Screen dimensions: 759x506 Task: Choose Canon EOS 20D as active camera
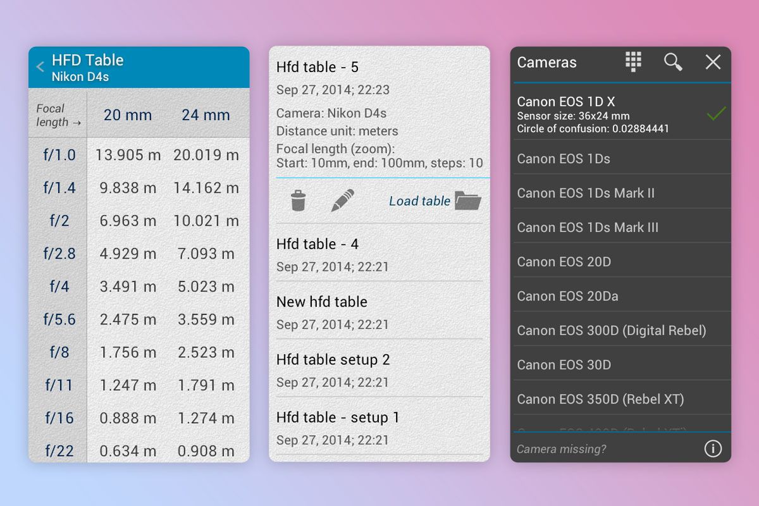[x=563, y=261]
